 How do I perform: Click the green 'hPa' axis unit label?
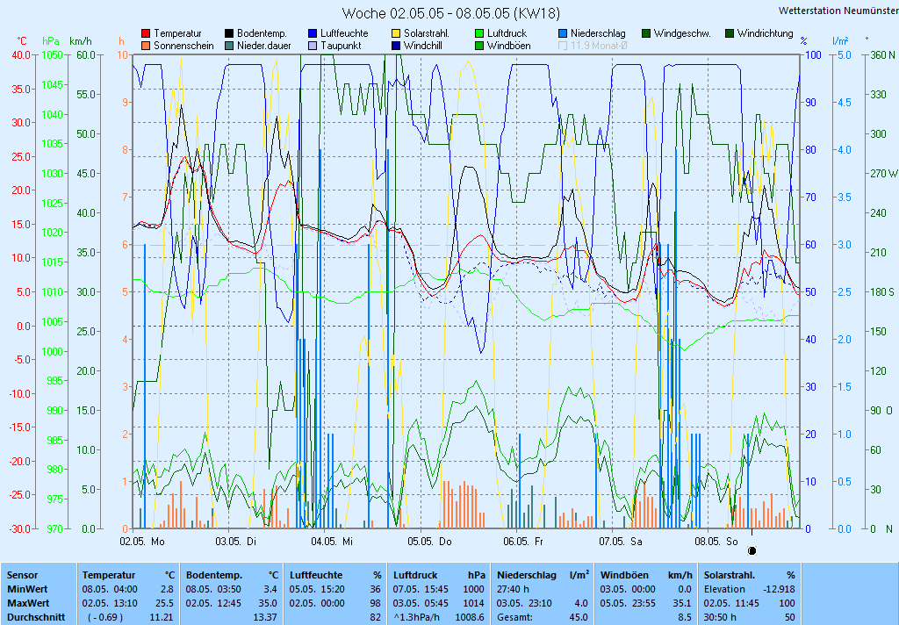pyautogui.click(x=51, y=41)
